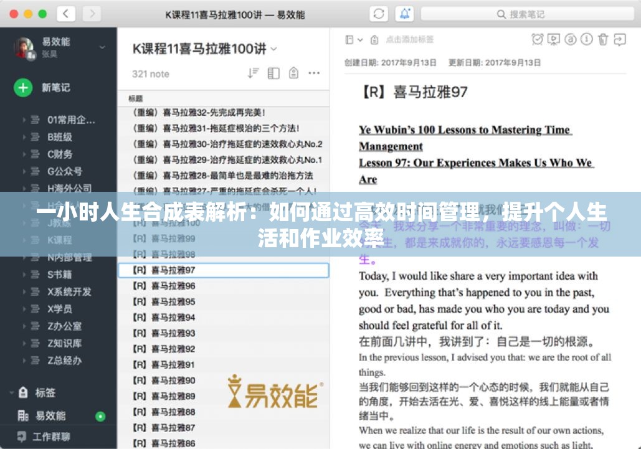Viewport: 641px width, 449px height.
Task: Click the sync refresh icon
Action: click(x=379, y=14)
